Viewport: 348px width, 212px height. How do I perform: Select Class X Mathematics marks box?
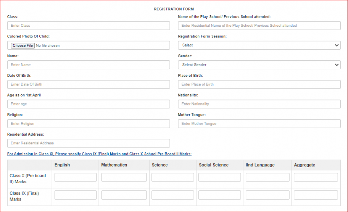pos(124,177)
